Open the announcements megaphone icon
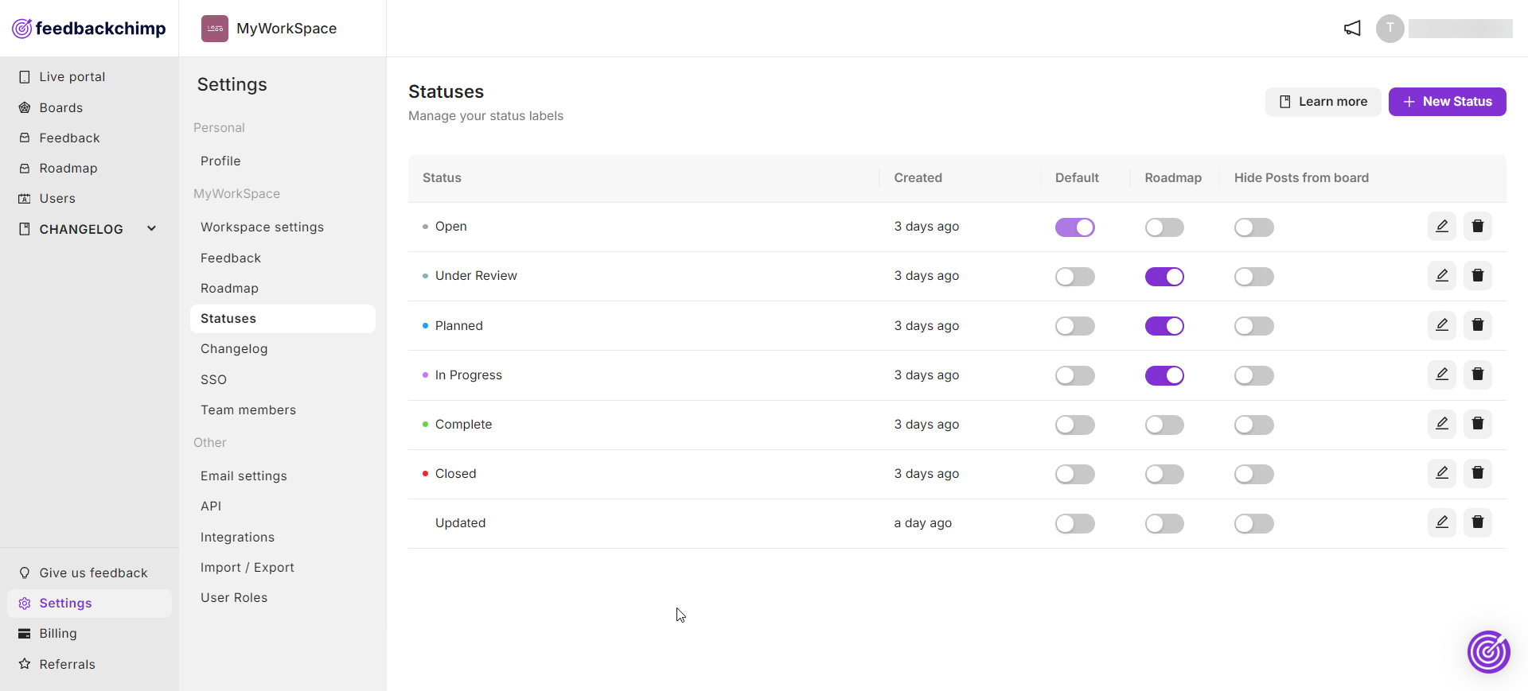This screenshot has height=691, width=1528. pos(1352,29)
